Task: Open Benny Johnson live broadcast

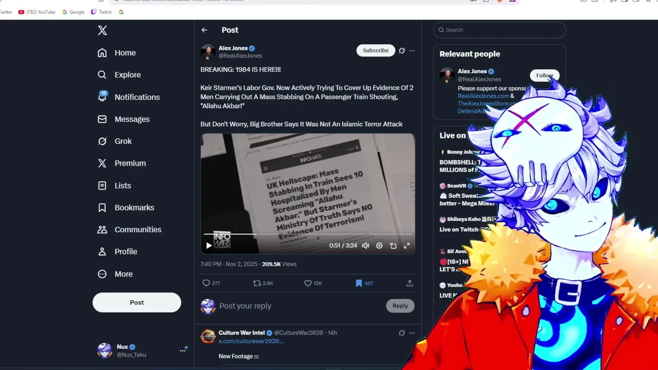Action: pyautogui.click(x=460, y=161)
